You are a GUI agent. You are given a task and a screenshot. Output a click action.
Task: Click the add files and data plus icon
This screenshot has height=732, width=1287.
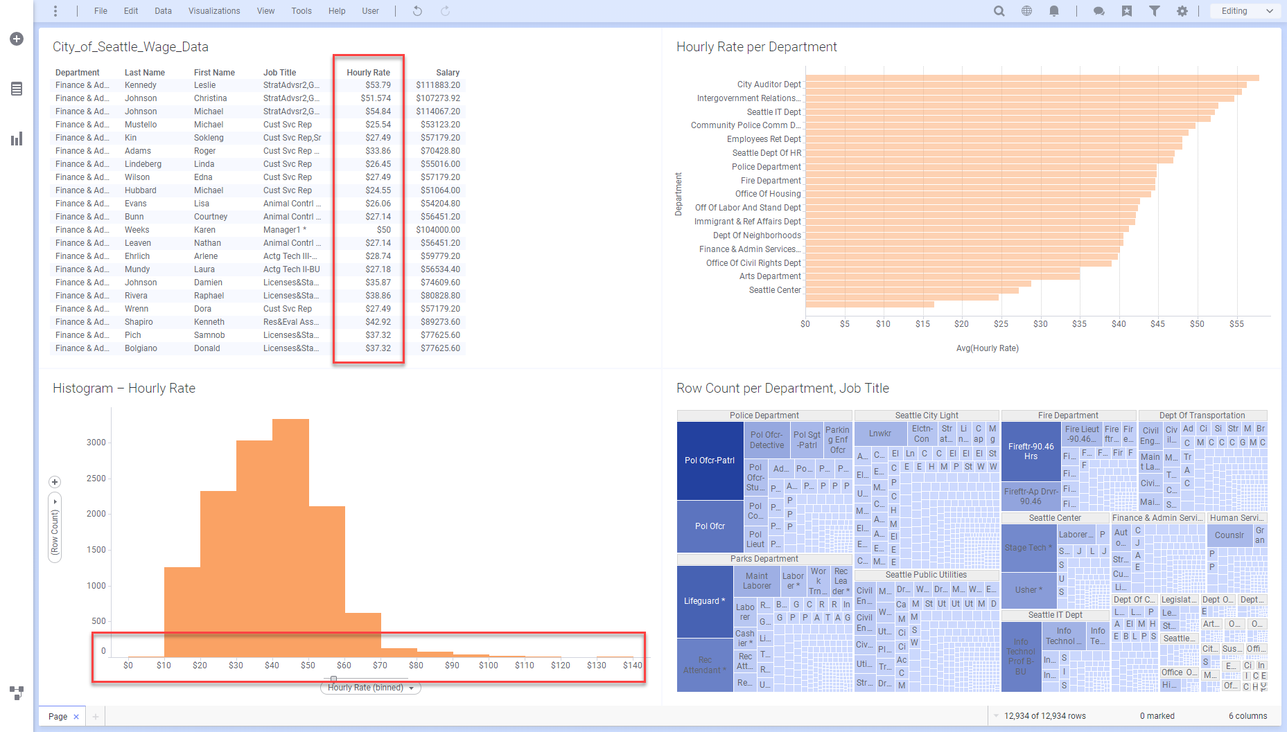pos(17,39)
